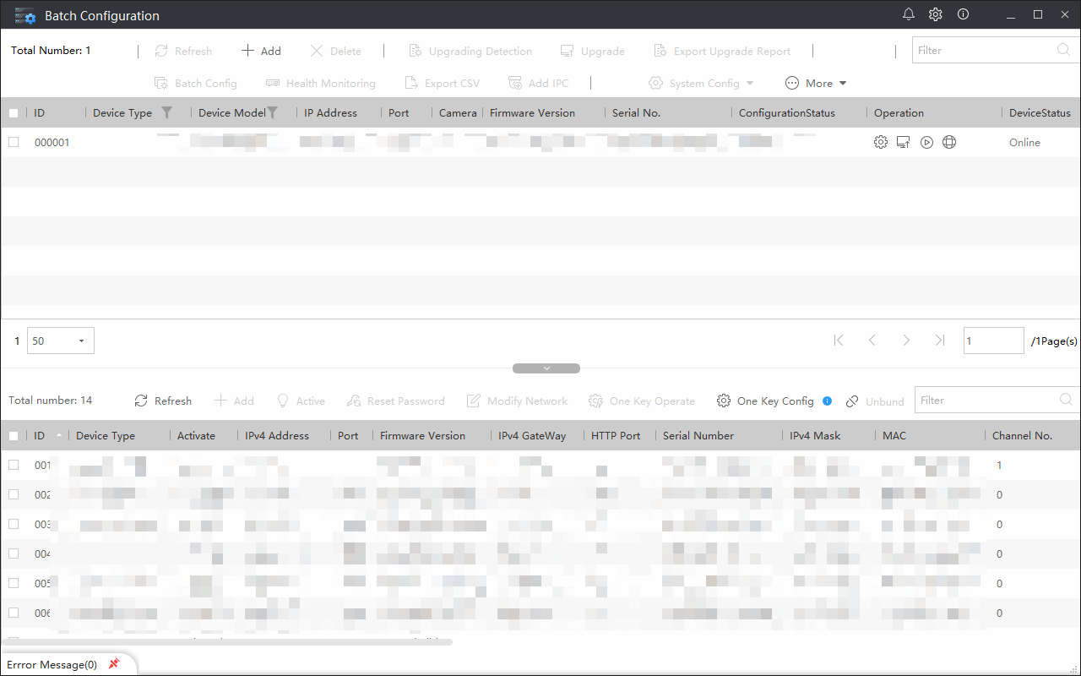Click the gear config icon for device 000001
Screen dimensions: 1081x676
(x=881, y=143)
